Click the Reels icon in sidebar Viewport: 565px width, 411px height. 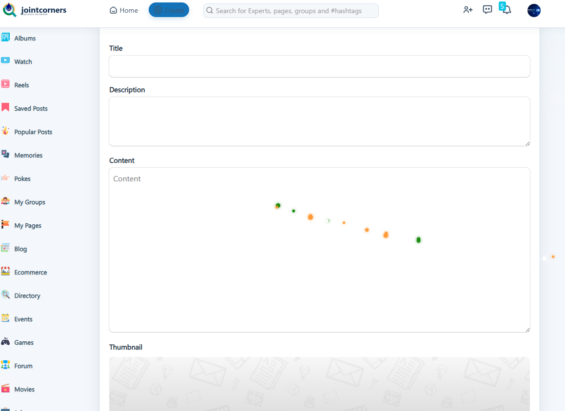click(x=5, y=84)
